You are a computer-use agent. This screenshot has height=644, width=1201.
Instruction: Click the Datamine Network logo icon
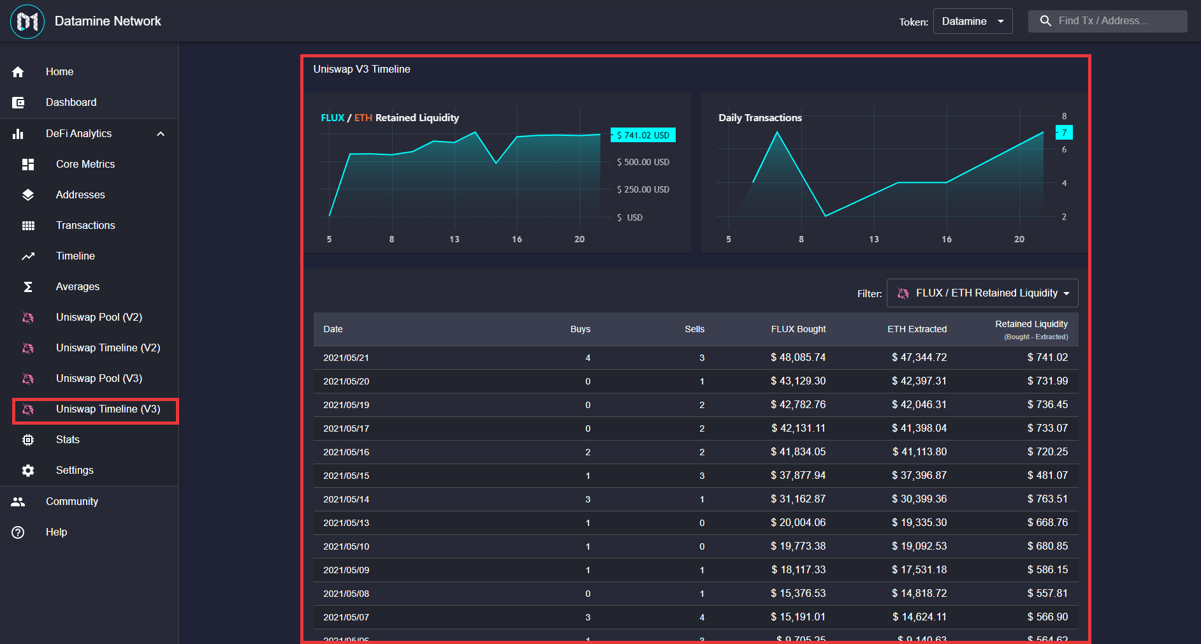pyautogui.click(x=27, y=22)
